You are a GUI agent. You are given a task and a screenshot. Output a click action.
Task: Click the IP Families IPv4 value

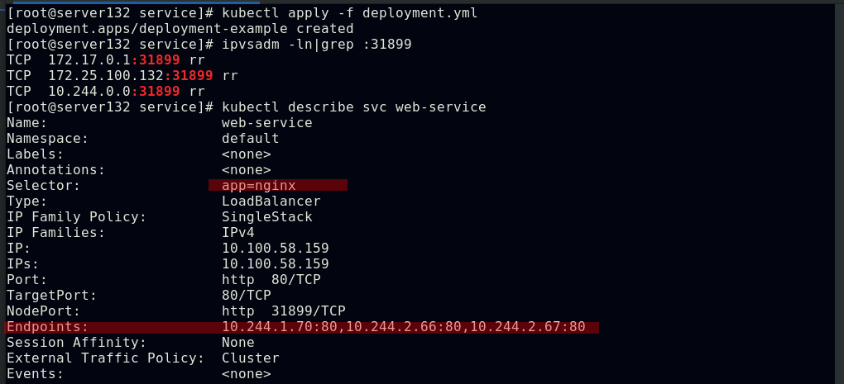(x=237, y=233)
